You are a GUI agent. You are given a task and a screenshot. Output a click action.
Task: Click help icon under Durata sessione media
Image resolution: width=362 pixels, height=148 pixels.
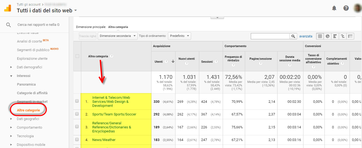pos(290,65)
